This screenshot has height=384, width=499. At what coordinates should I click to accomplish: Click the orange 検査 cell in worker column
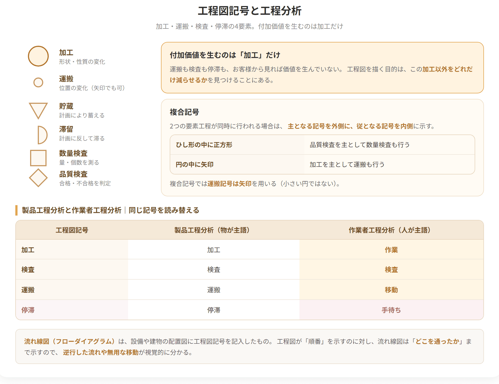[391, 270]
